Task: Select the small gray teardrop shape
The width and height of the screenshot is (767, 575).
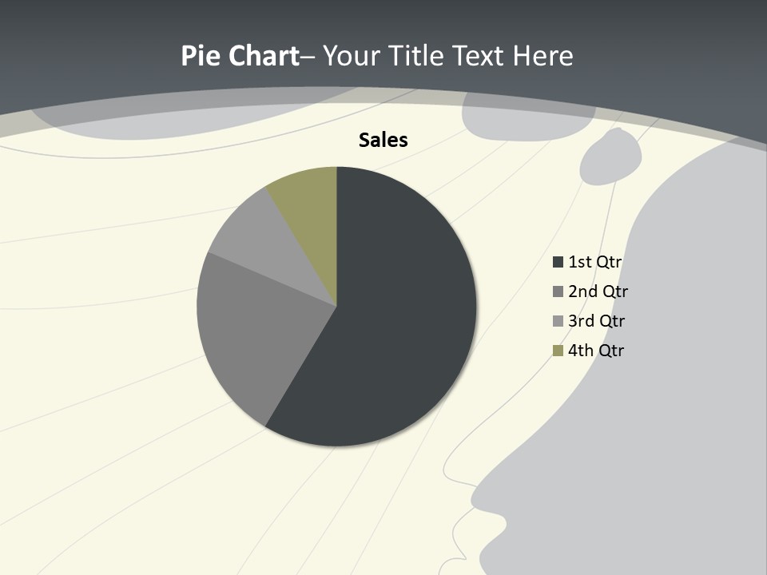Action: point(611,157)
